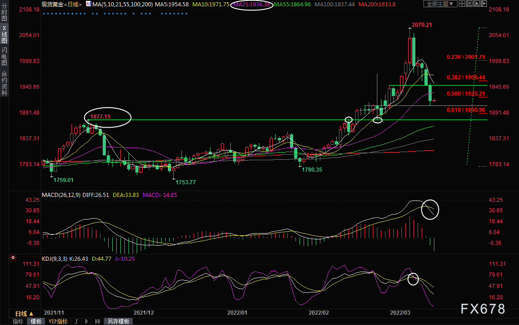Viewport: 519px width, 325px height.
Task: Click the DEA:33.83 value
Action: [126, 195]
